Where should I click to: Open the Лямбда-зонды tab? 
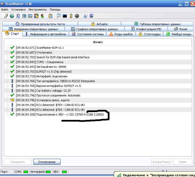(x=179, y=34)
